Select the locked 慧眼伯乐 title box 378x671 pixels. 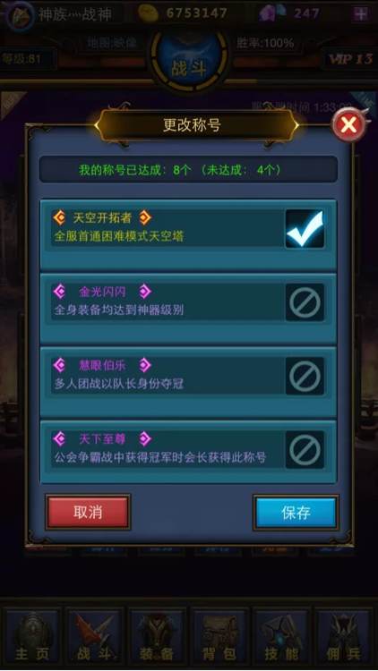tap(305, 376)
